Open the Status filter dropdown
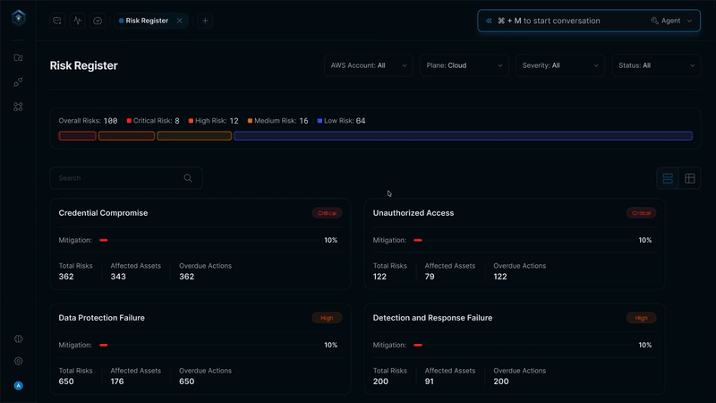Viewport: 716px width, 403px height. 656,65
